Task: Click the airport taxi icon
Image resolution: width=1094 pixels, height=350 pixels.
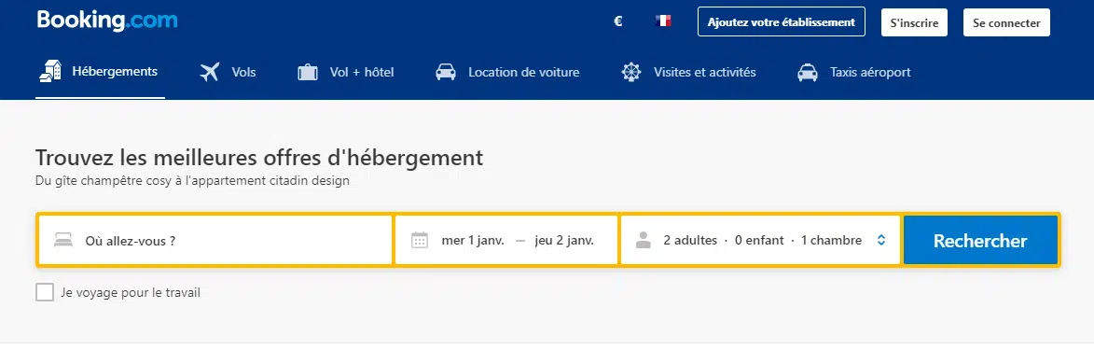Action: pyautogui.click(x=808, y=72)
